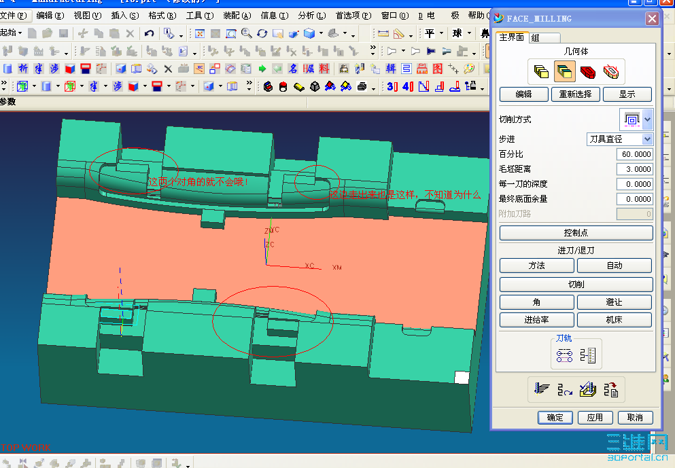Open 编辑(E) menu
The image size is (675, 468).
50,16
